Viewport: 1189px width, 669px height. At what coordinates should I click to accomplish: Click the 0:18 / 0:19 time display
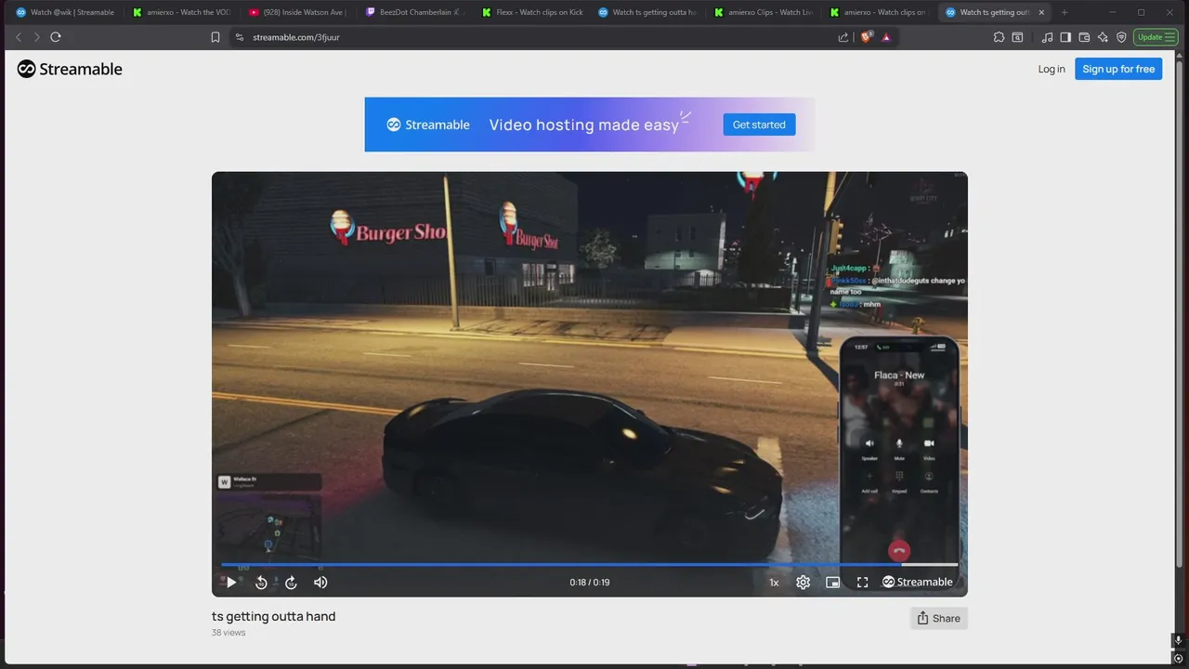(x=590, y=583)
